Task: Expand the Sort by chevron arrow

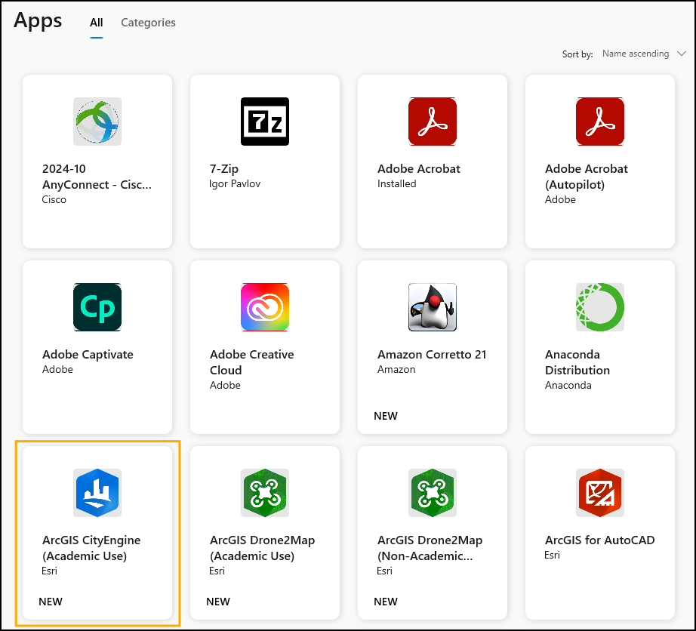Action: click(682, 54)
